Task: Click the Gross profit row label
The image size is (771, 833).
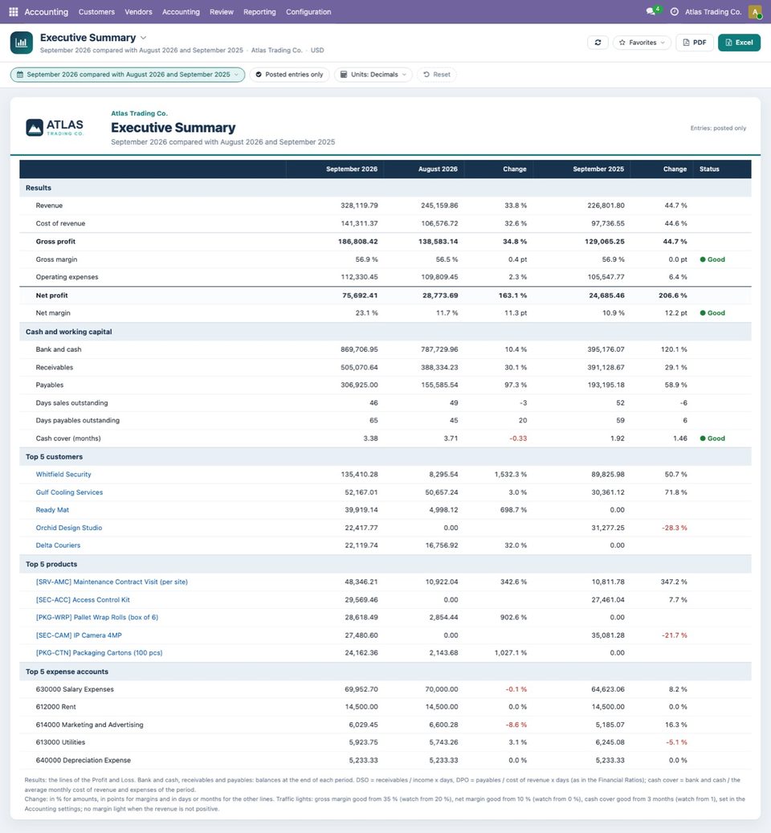Action: pos(55,242)
